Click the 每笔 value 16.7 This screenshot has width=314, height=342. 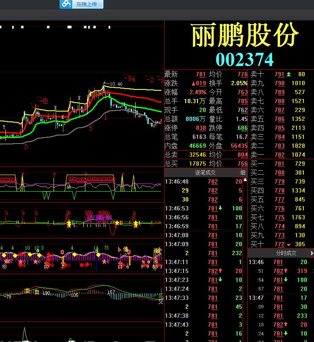[x=241, y=137]
